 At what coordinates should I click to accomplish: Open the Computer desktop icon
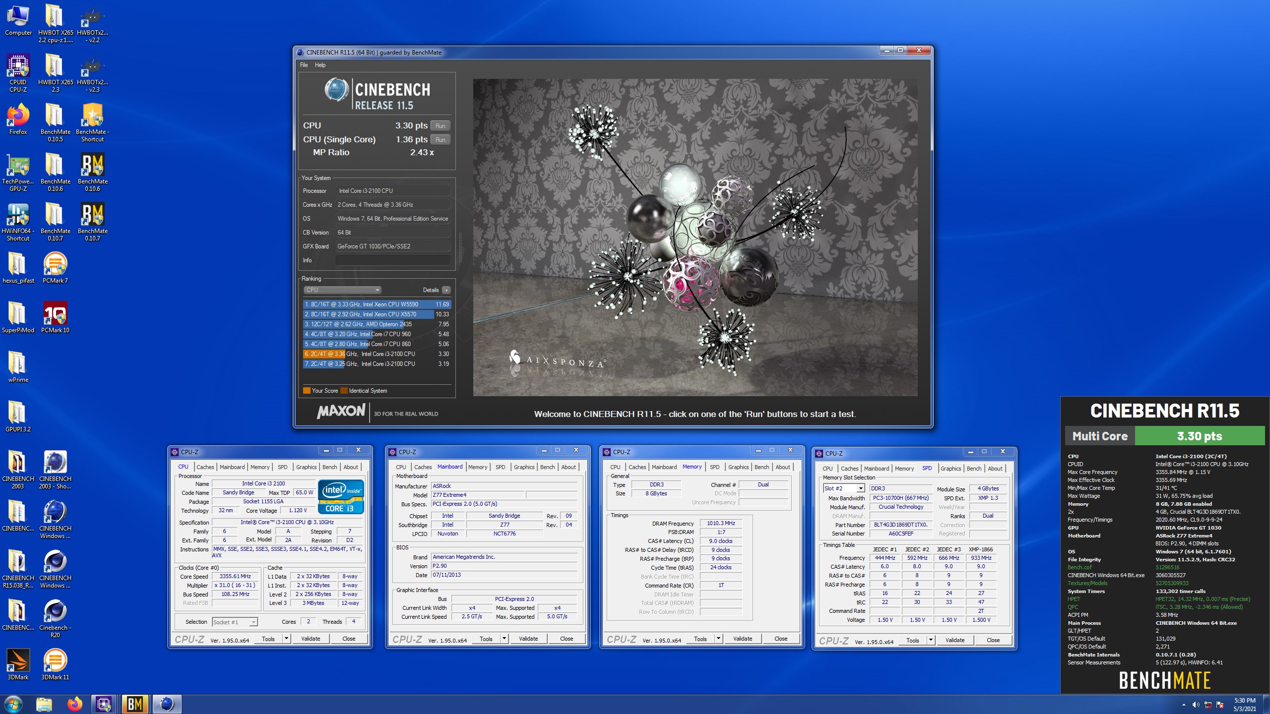(18, 21)
